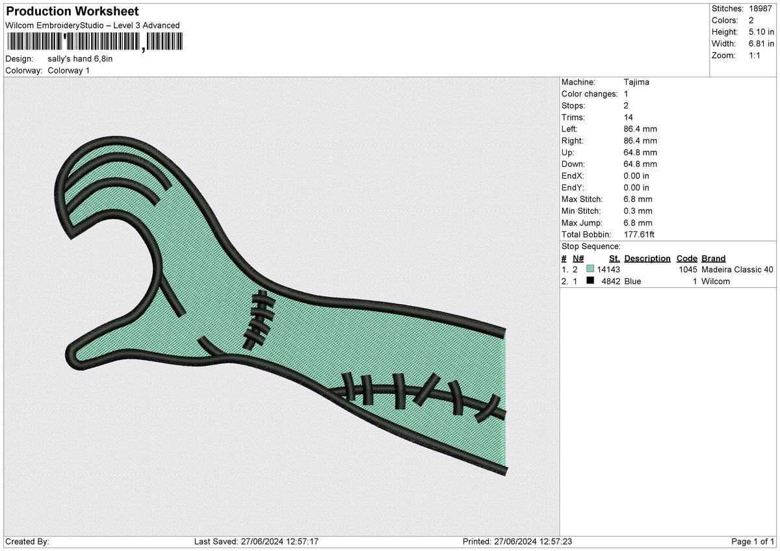Click the Left value 86.4 mm
The height and width of the screenshot is (551, 780).
coord(640,129)
